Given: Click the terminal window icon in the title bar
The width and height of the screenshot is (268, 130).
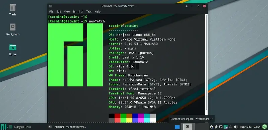Looking at the screenshot, I should click(x=51, y=6).
